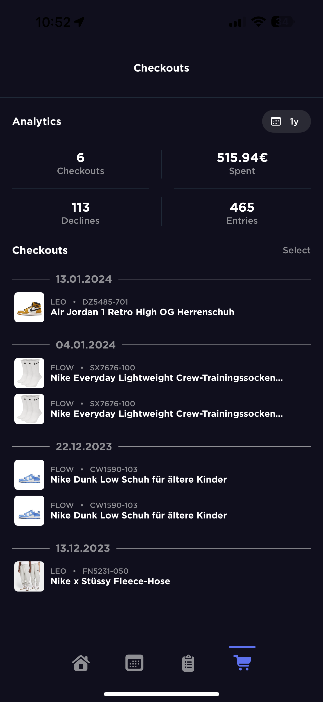This screenshot has width=323, height=702.
Task: Open the Air Jordan 1 sneaker thumbnail
Action: 29,307
